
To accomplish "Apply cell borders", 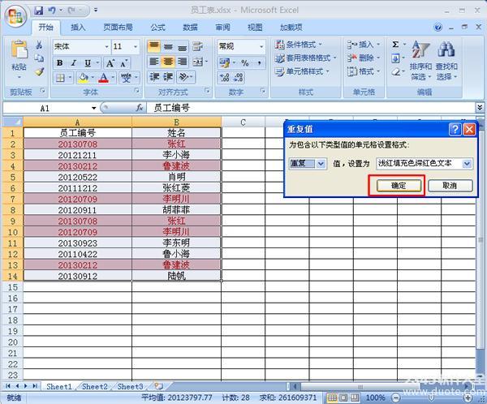I will pyautogui.click(x=60, y=78).
